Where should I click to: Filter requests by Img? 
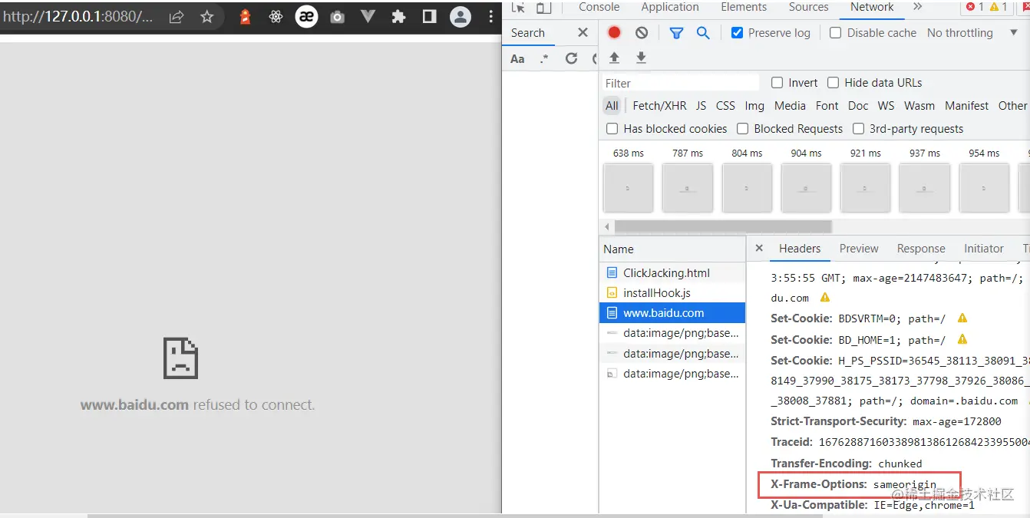pos(754,106)
